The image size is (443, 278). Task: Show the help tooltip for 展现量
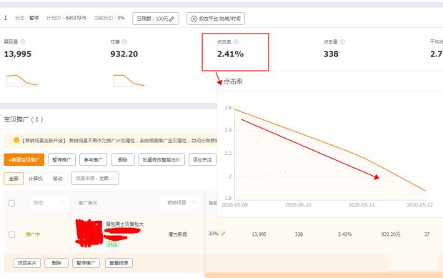(x=23, y=41)
